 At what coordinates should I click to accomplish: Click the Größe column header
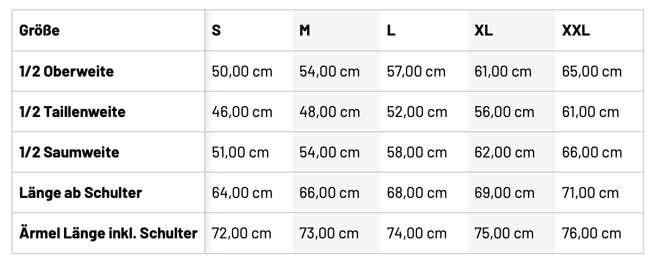click(39, 31)
